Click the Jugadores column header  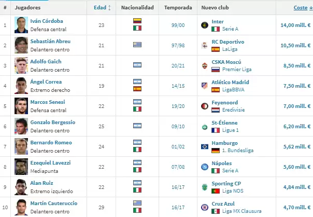pyautogui.click(x=27, y=8)
